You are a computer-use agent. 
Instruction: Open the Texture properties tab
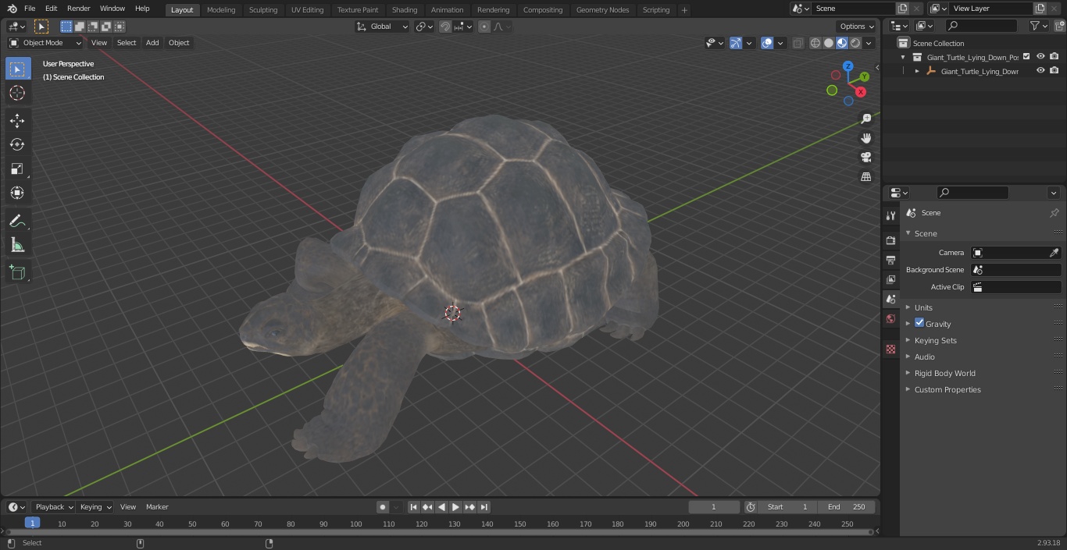(x=890, y=349)
